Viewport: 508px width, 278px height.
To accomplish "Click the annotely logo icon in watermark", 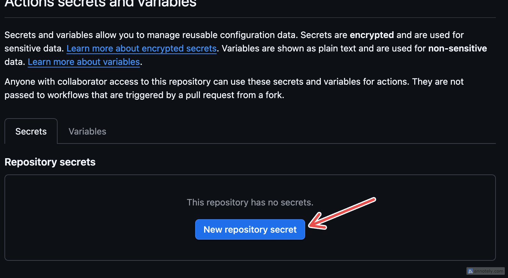I will 470,271.
